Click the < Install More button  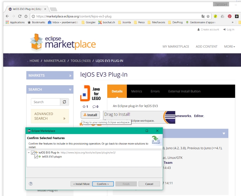[x=81, y=184]
